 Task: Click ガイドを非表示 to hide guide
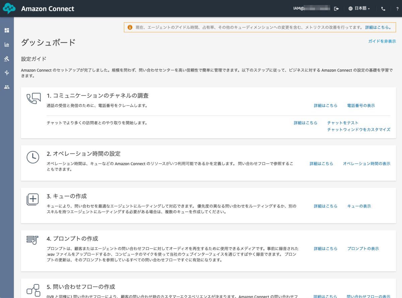382,41
